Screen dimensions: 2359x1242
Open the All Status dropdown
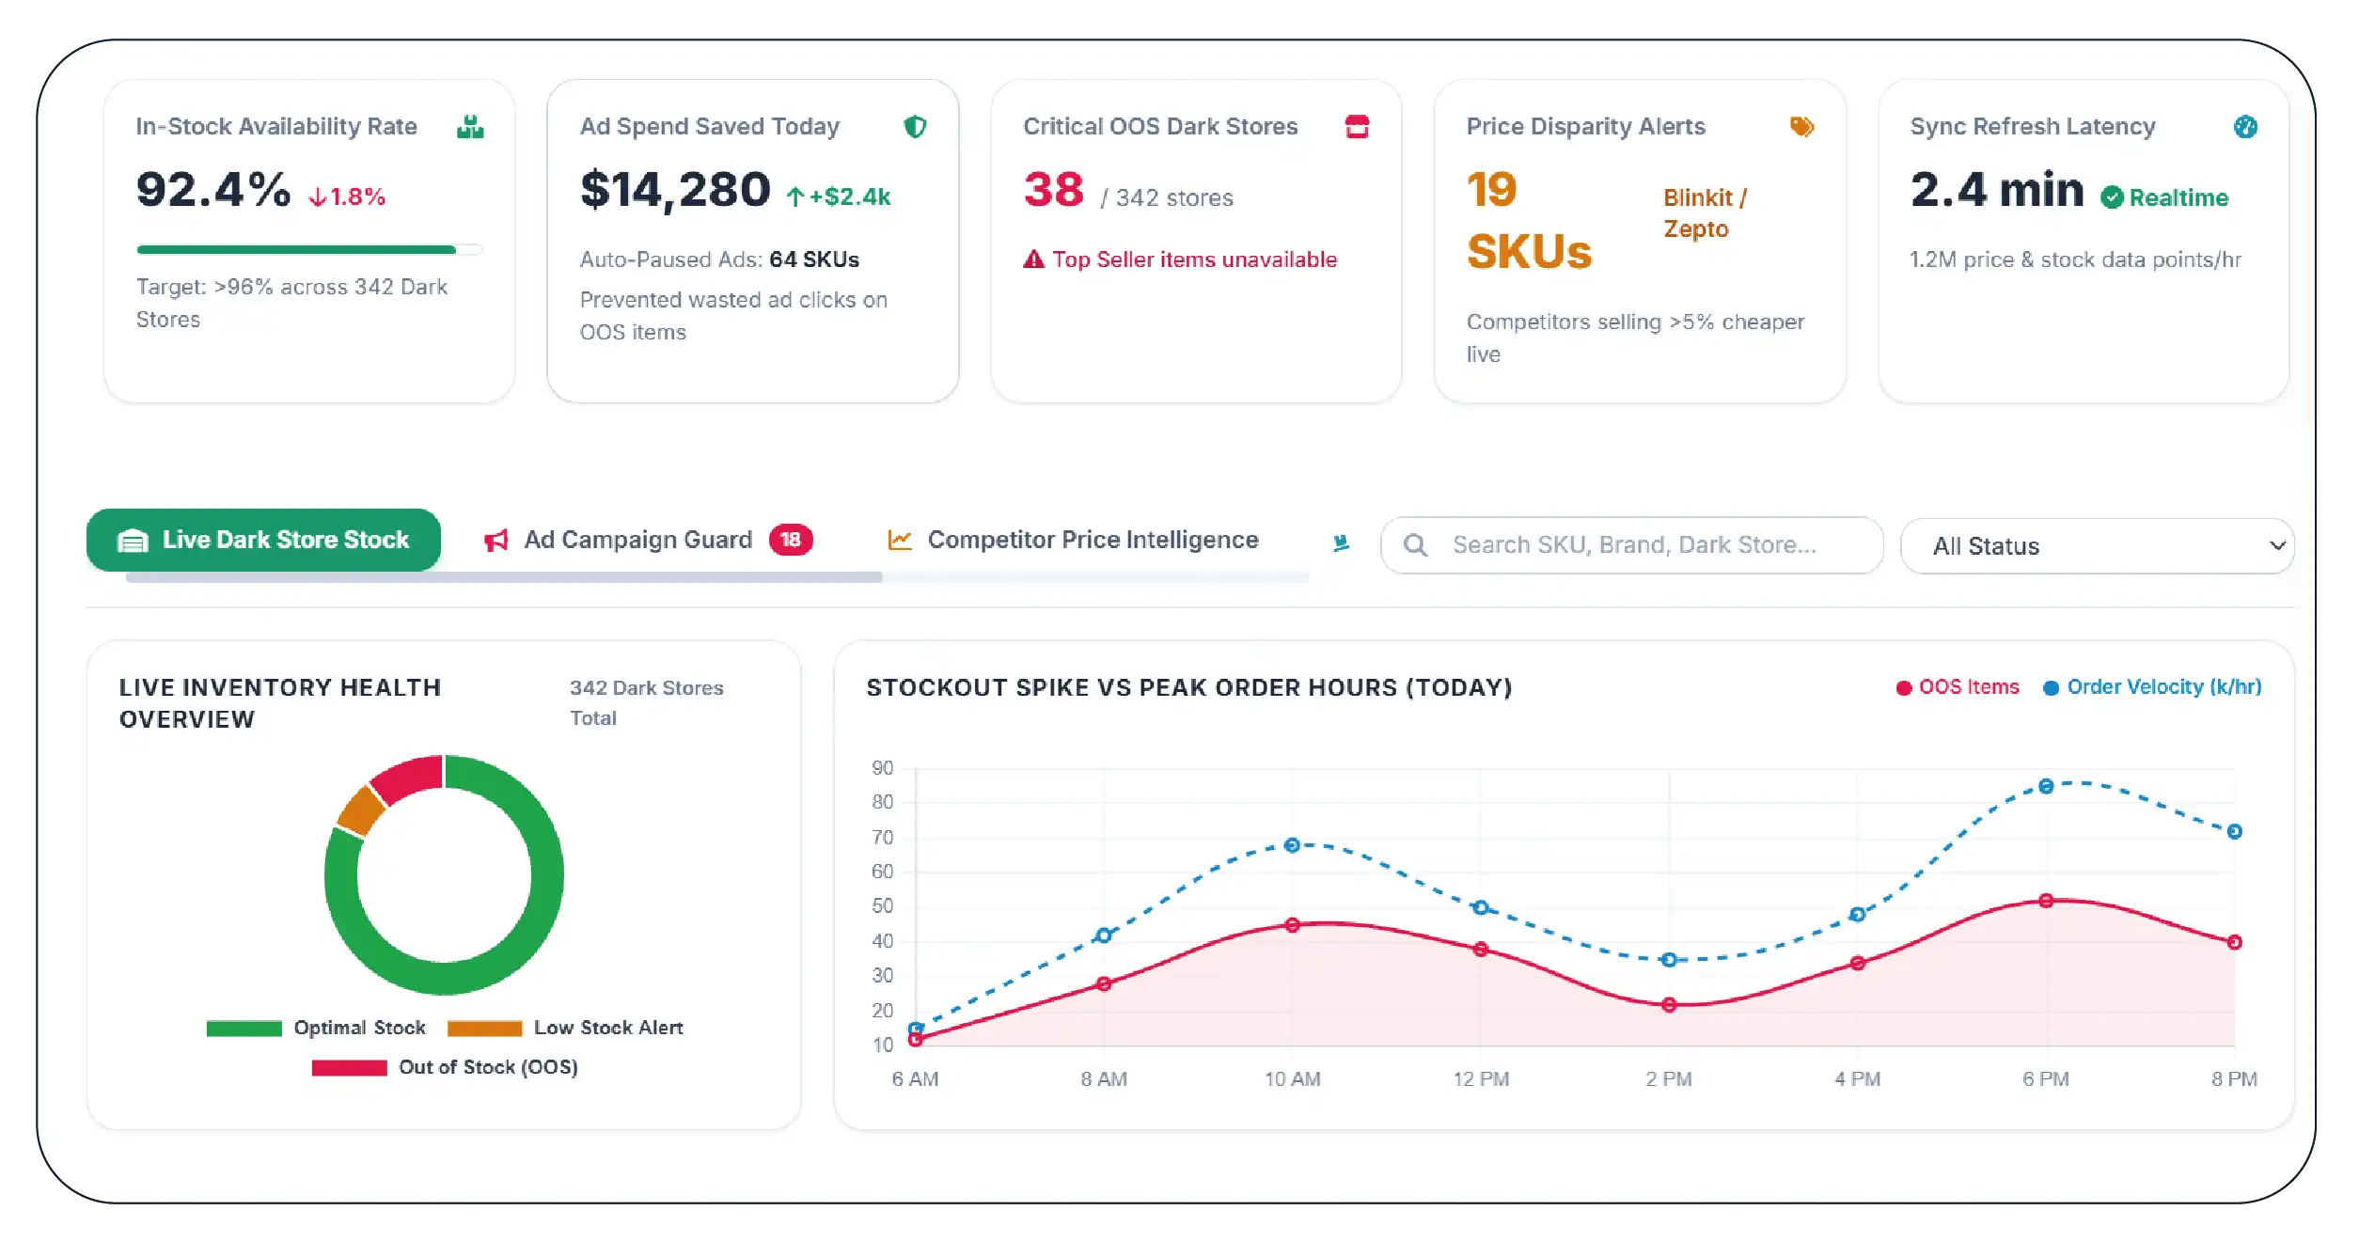pos(2097,546)
